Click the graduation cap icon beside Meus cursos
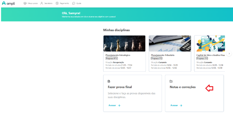 [x=25, y=3]
